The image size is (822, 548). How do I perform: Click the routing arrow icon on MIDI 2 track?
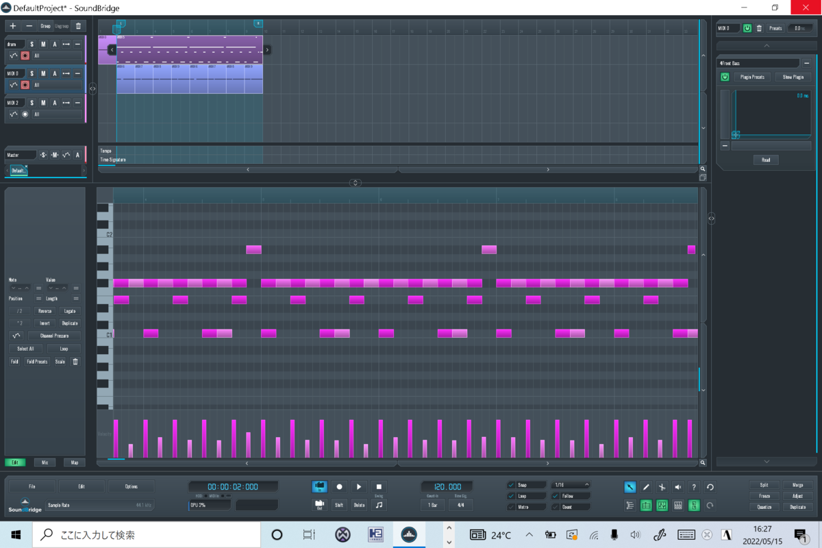coord(66,103)
